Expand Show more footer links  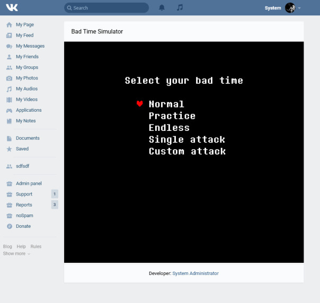[16, 254]
